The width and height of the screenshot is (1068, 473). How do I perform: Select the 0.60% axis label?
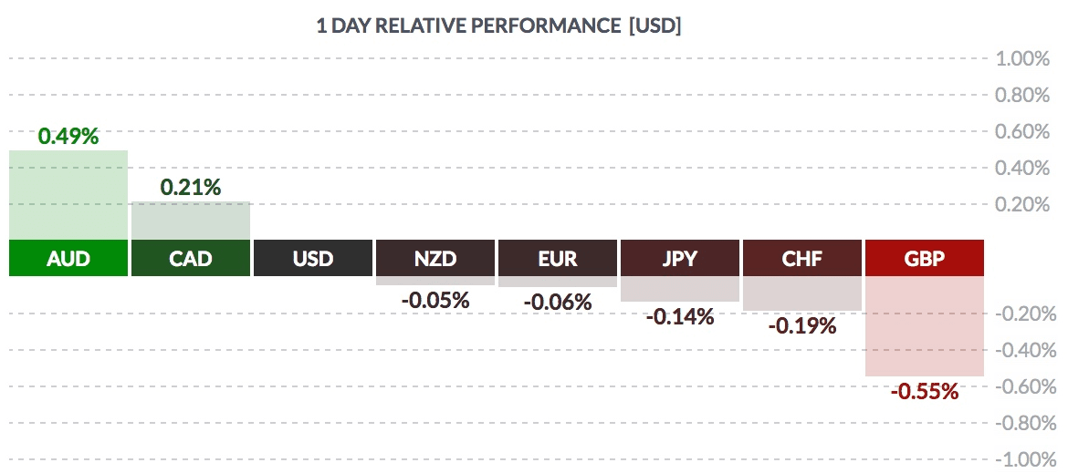point(1021,132)
